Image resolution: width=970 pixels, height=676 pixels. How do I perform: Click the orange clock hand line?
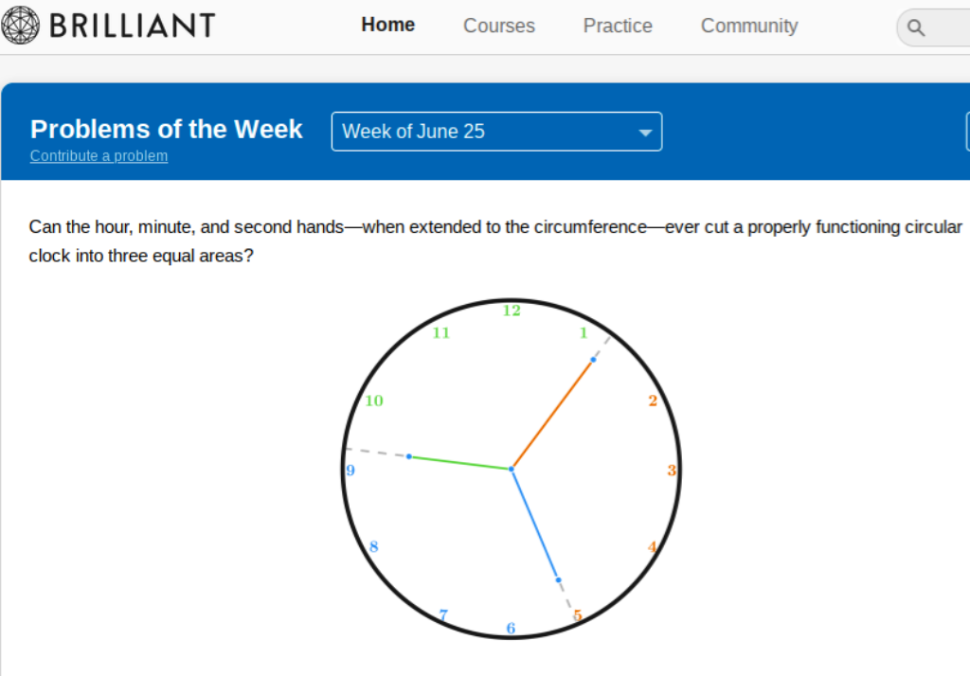(552, 415)
